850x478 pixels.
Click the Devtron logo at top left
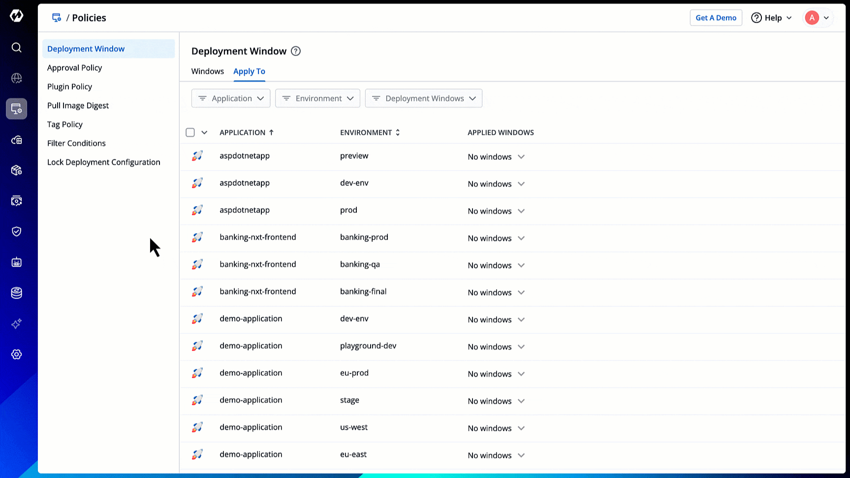click(x=16, y=16)
